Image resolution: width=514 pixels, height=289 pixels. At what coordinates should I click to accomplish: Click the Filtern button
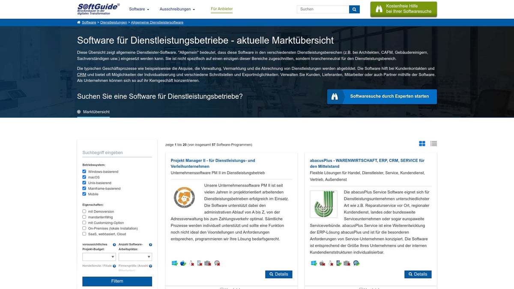[x=117, y=281]
